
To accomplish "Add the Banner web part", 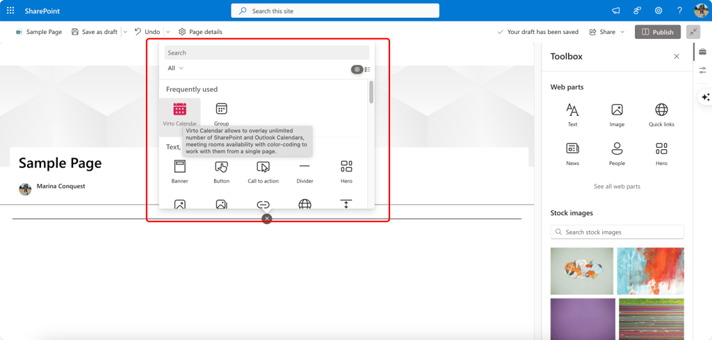I will coord(180,172).
